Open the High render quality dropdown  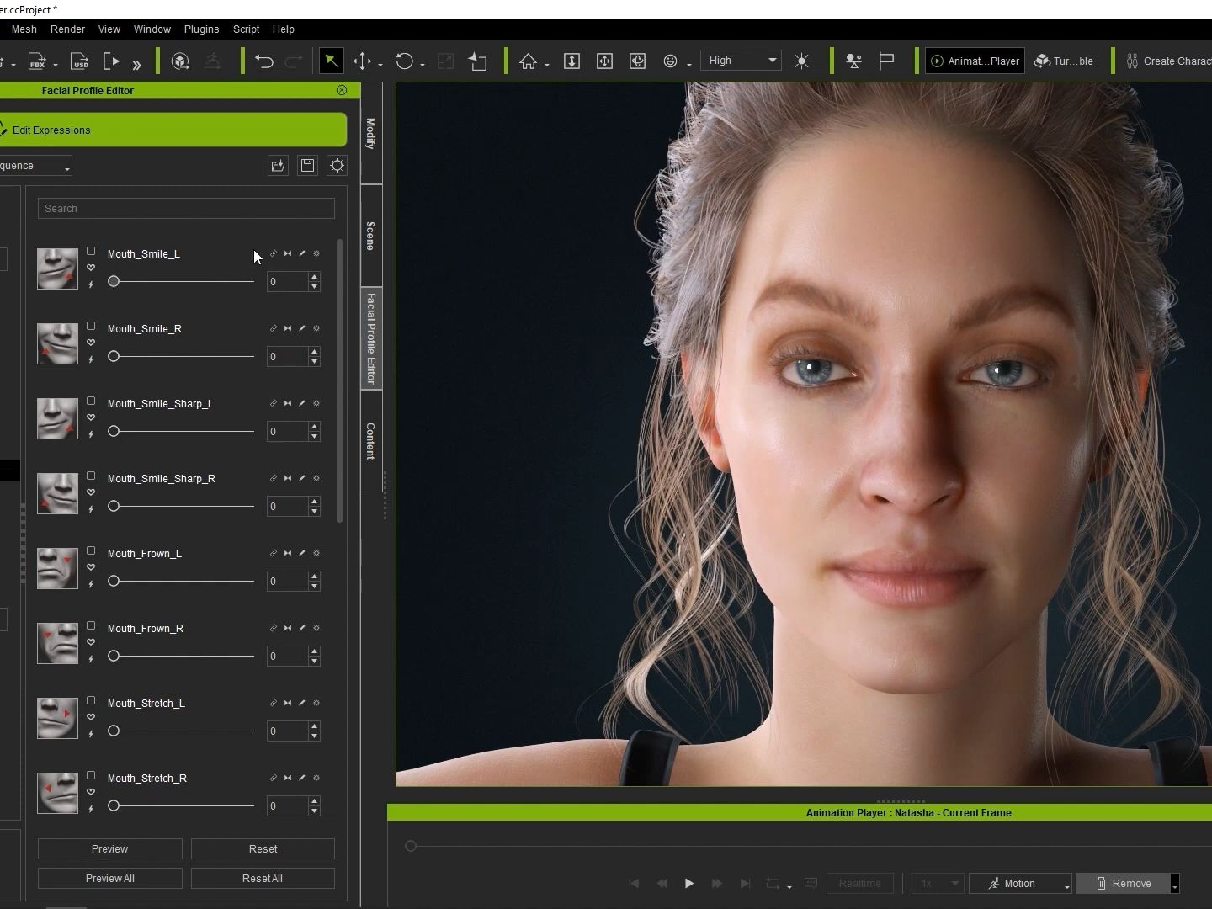(x=741, y=61)
